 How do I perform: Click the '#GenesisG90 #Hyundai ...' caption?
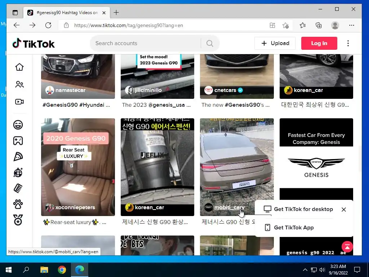pos(76,105)
